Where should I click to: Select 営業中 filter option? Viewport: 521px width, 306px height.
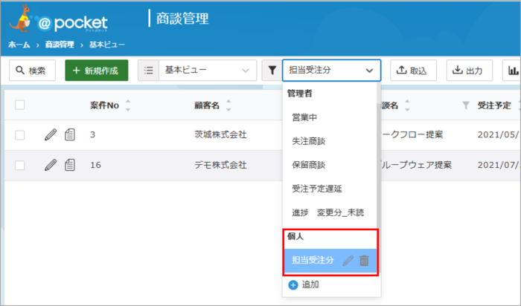pyautogui.click(x=304, y=117)
